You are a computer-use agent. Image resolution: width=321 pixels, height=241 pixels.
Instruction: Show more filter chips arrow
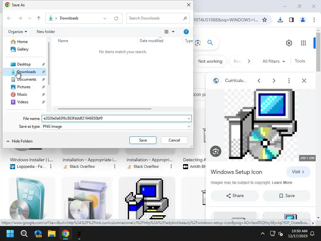tap(249, 61)
